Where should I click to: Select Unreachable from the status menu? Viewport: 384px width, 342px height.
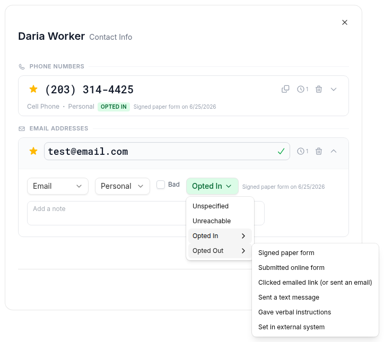[x=220, y=221]
